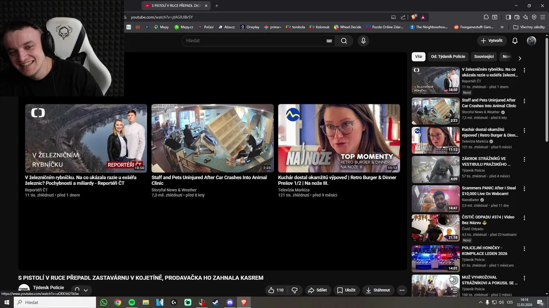The height and width of the screenshot is (308, 549).
Task: Open options for V železničním rybníčku sidebar video
Action: click(x=524, y=70)
